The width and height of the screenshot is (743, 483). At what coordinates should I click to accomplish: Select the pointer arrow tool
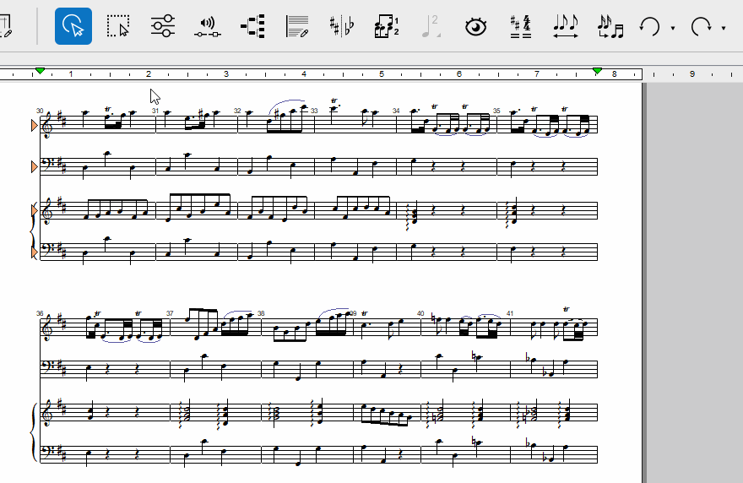[x=73, y=26]
